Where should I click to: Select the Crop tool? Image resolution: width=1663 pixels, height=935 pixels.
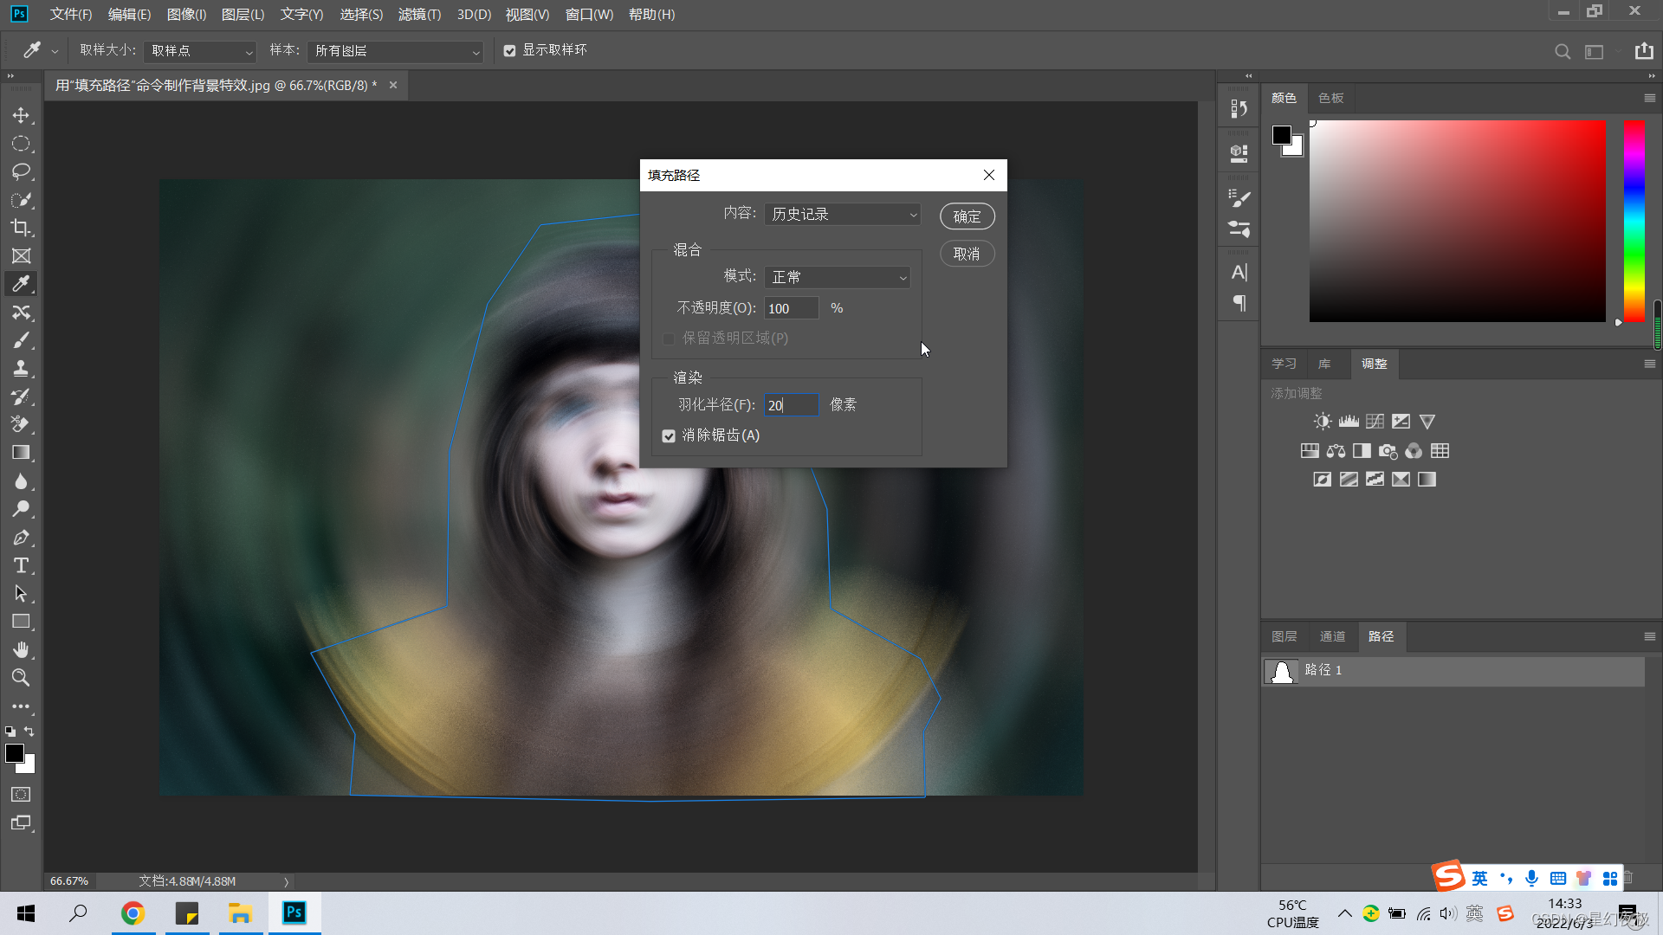point(21,228)
